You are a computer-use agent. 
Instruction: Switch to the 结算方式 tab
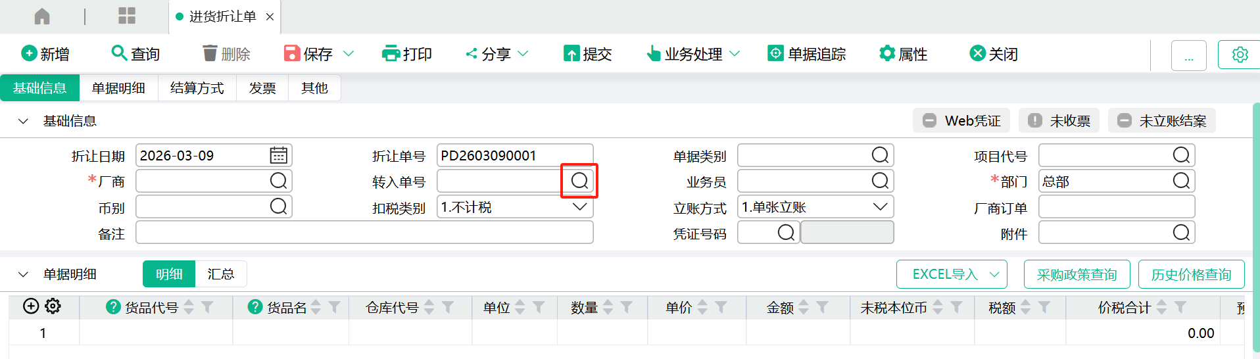[197, 88]
